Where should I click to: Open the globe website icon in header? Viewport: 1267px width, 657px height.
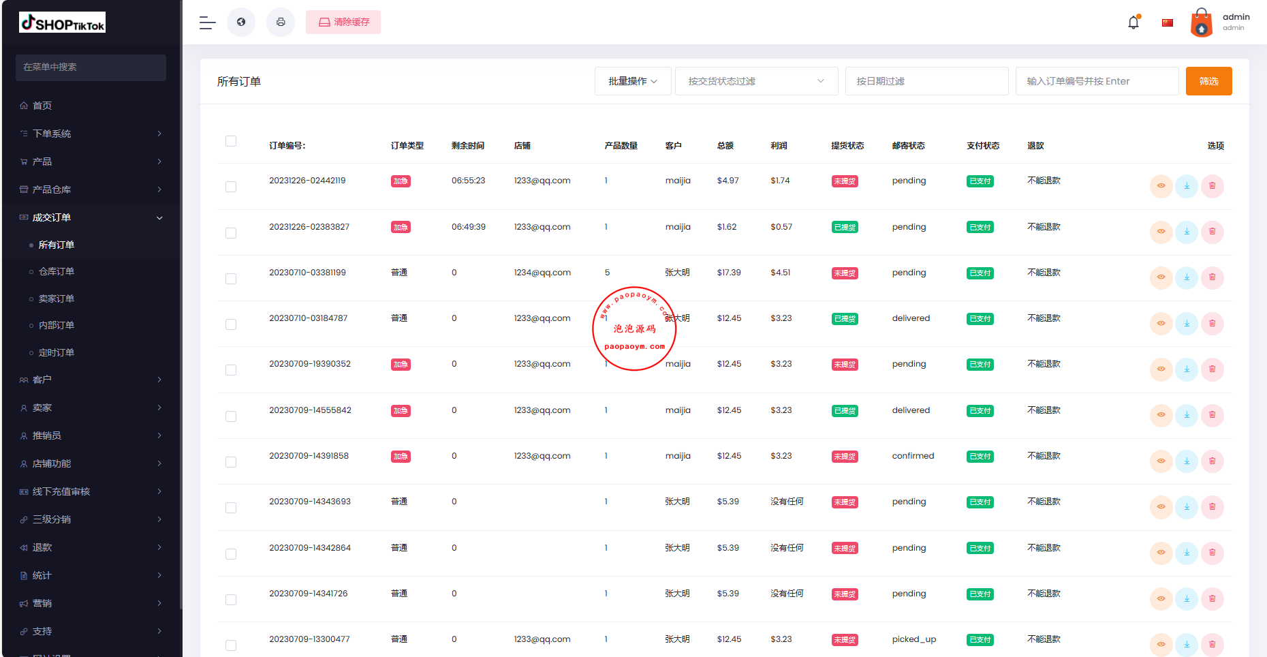241,22
